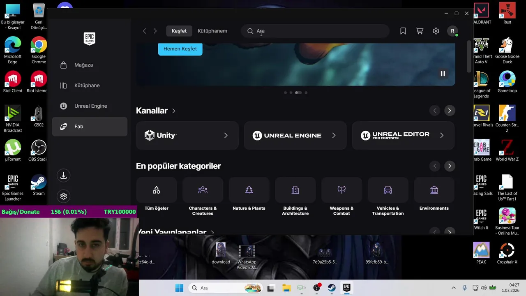Select the OBS Studio desktop icon

point(39,150)
